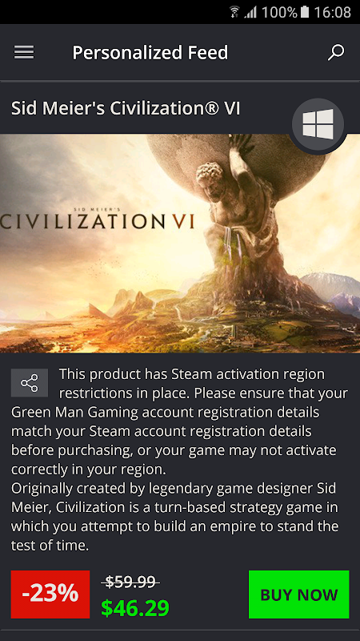
Task: Tap the red -23% discount badge
Action: [x=50, y=595]
